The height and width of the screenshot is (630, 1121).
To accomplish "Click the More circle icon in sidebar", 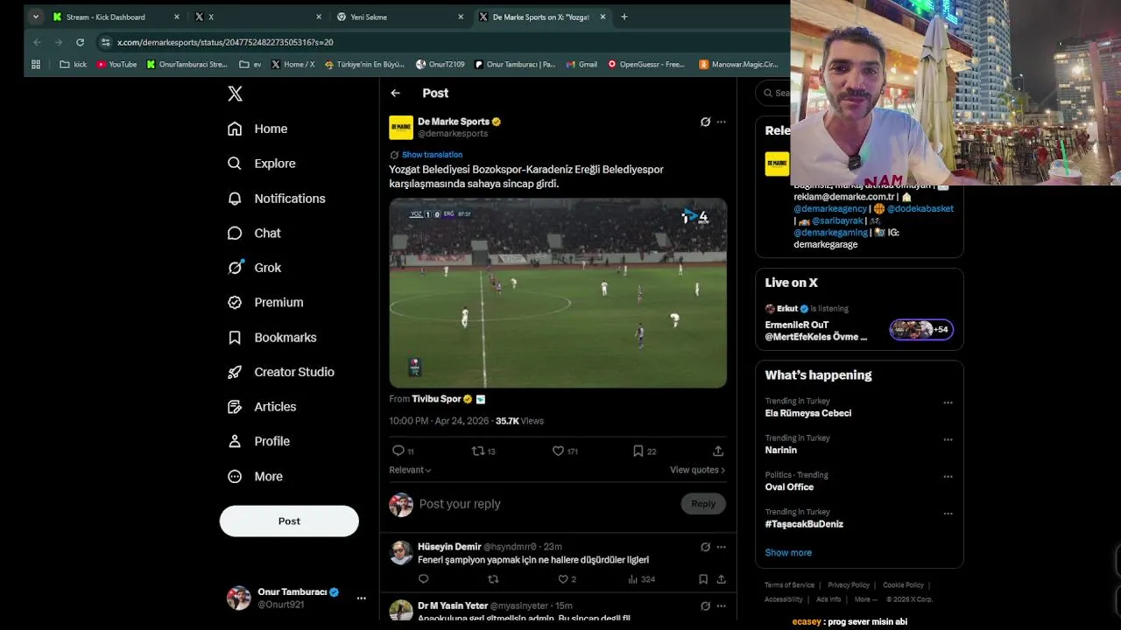I will point(235,476).
